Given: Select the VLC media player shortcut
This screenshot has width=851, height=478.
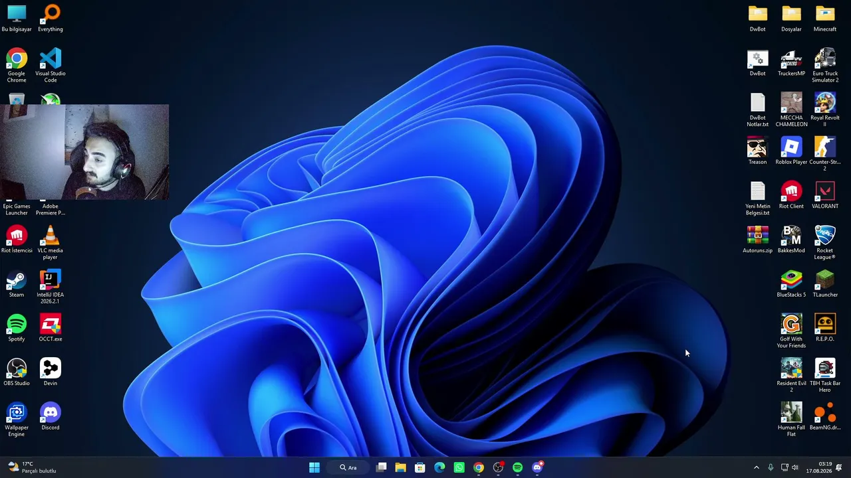Looking at the screenshot, I should pos(51,243).
